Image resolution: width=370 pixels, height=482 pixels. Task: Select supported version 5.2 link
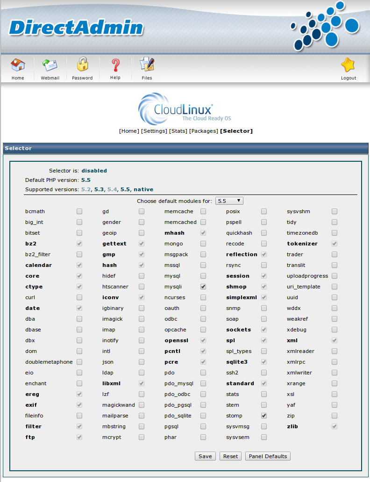(85, 189)
